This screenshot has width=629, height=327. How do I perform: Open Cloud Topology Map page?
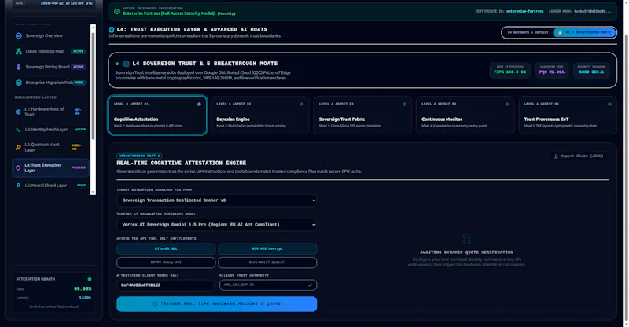50,51
